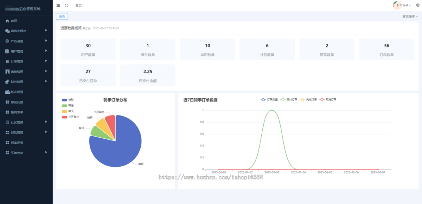The height and width of the screenshot is (204, 422).
Task: Click the 近7日骑手订单数据 chart title
Action: pyautogui.click(x=200, y=100)
